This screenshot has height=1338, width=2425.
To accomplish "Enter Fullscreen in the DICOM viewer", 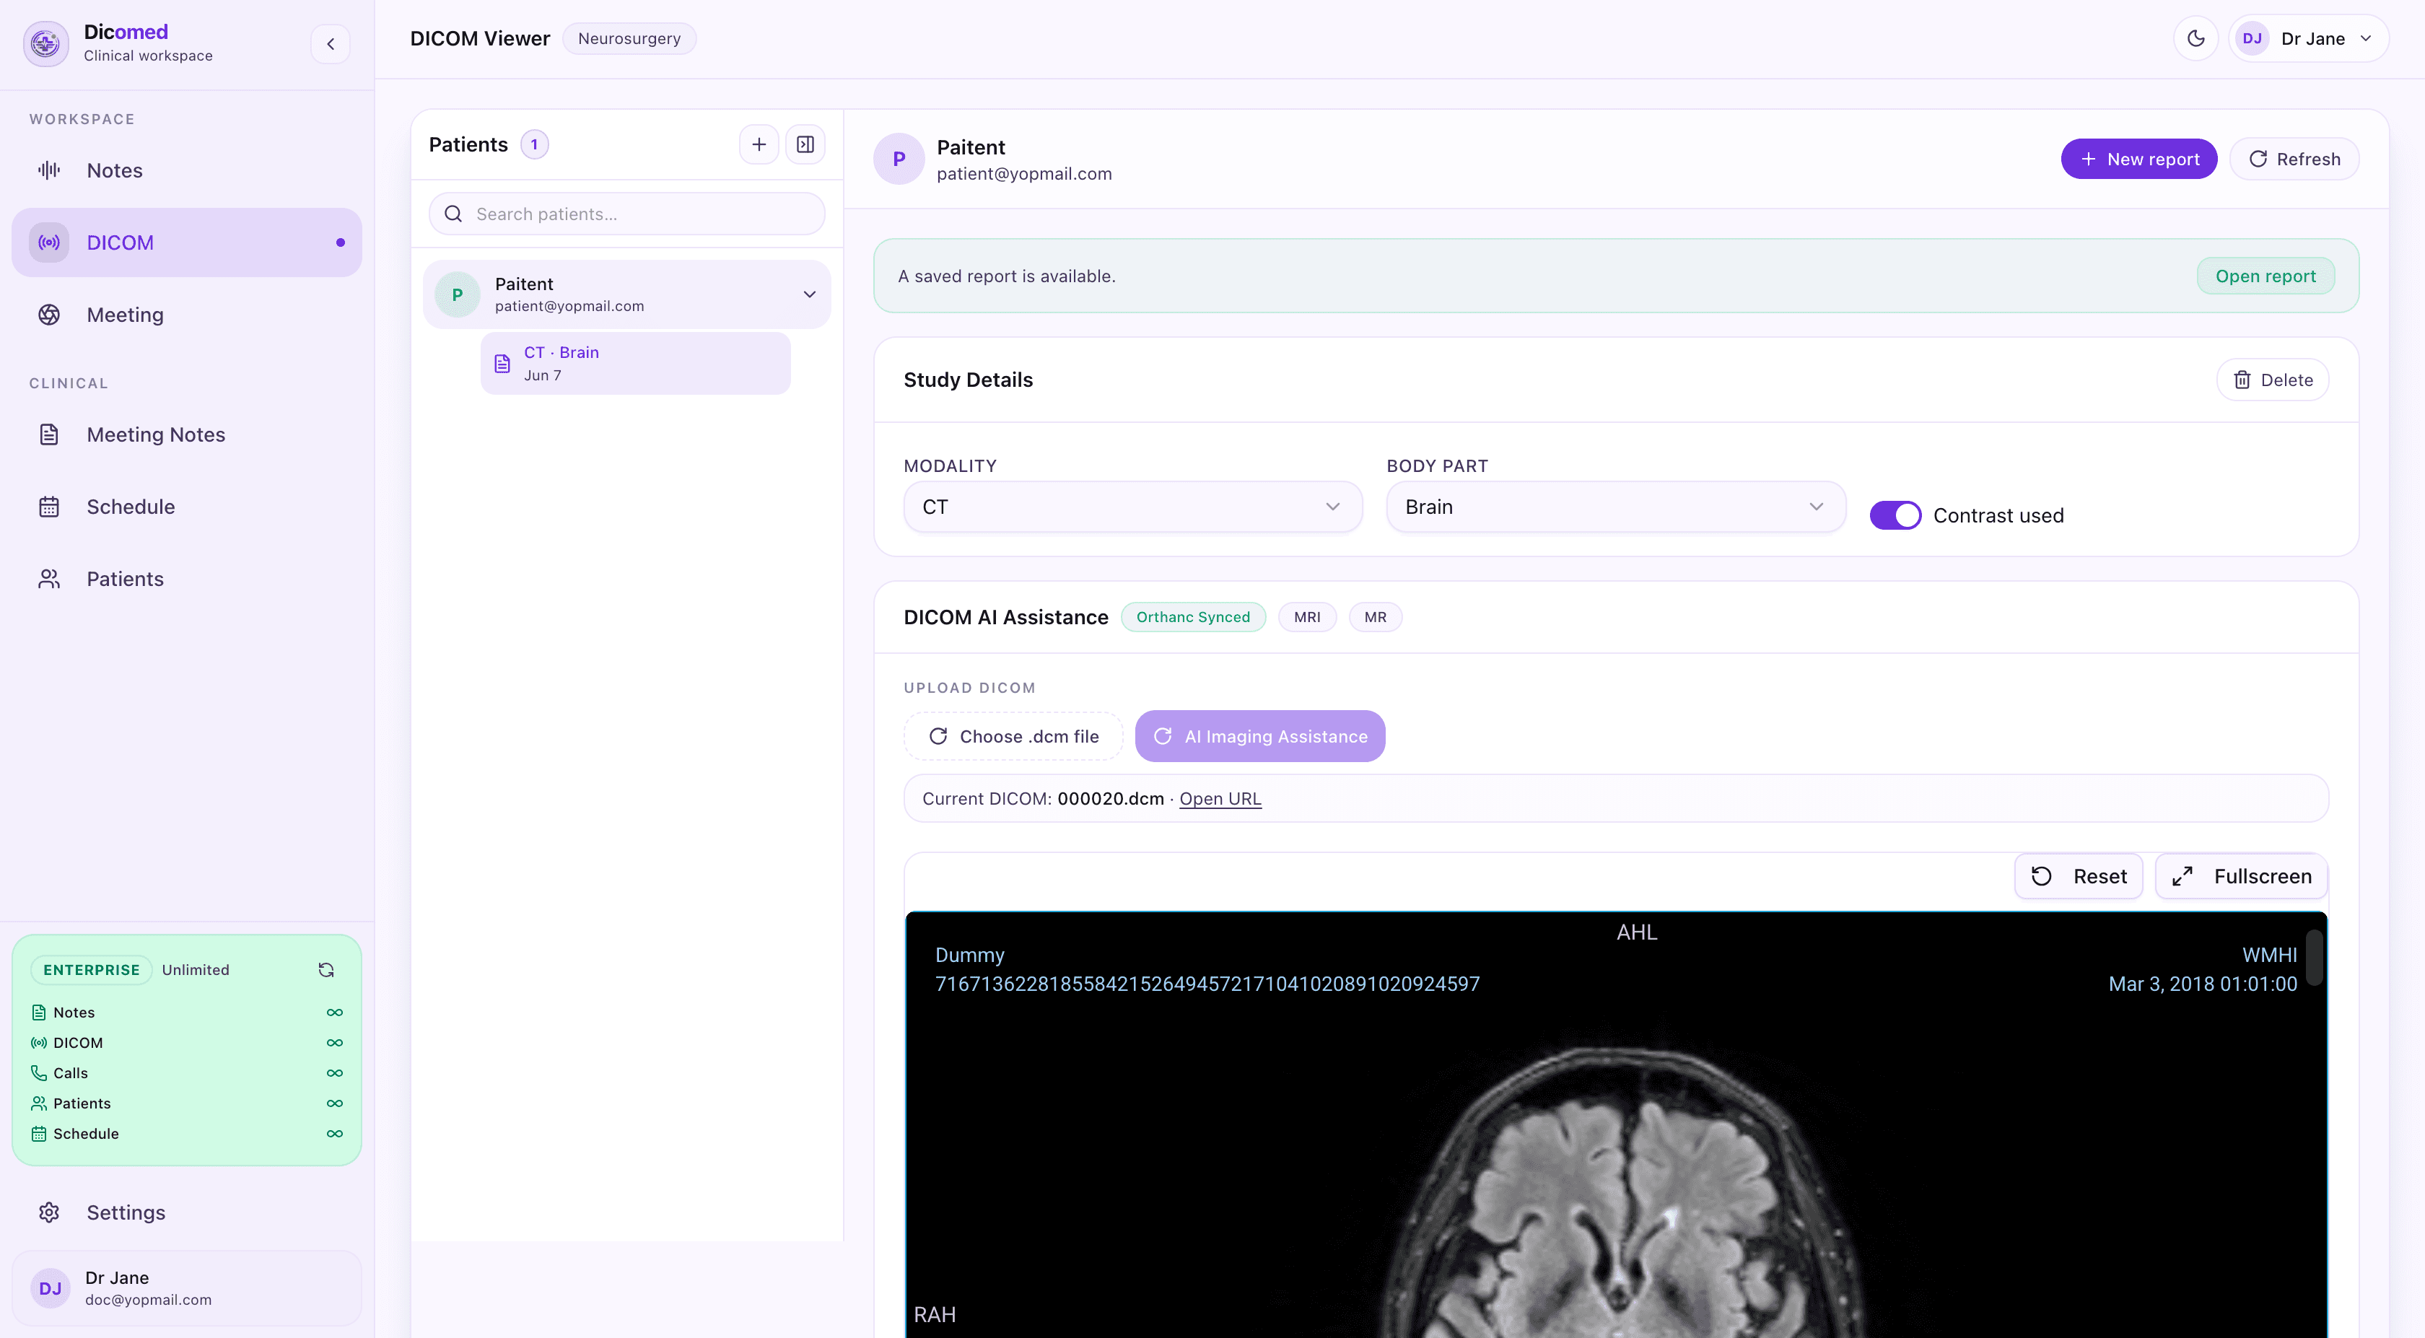I will click(x=2242, y=875).
